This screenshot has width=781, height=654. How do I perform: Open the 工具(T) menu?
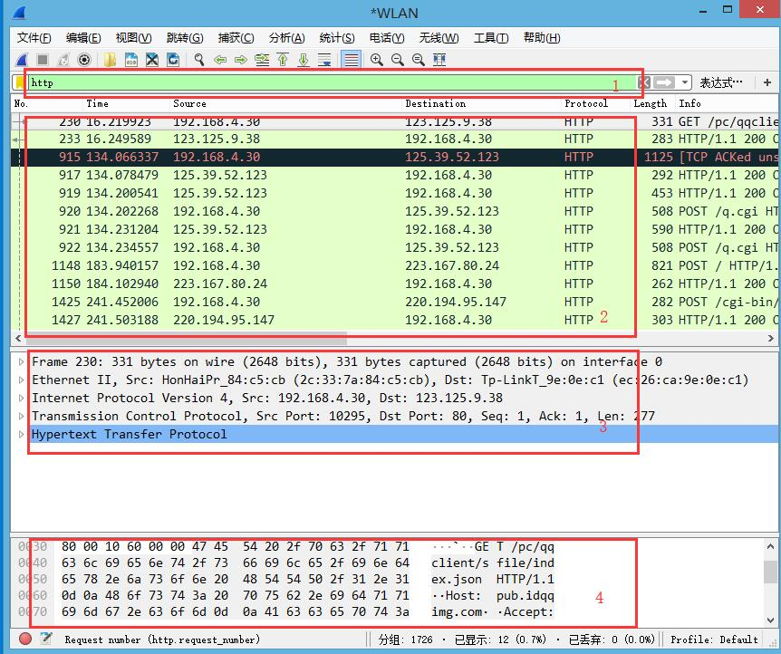[x=491, y=38]
